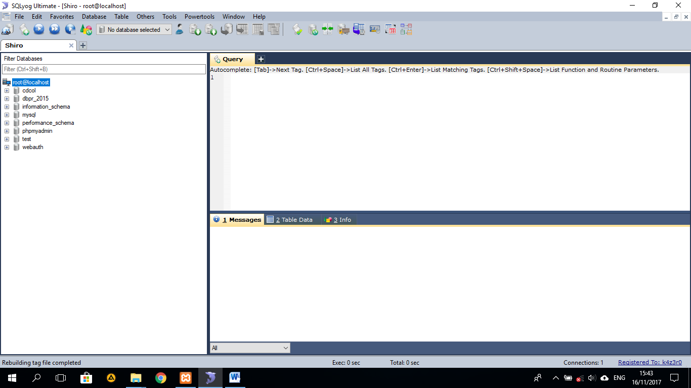
Task: Expand the mysql database node
Action: [x=7, y=115]
